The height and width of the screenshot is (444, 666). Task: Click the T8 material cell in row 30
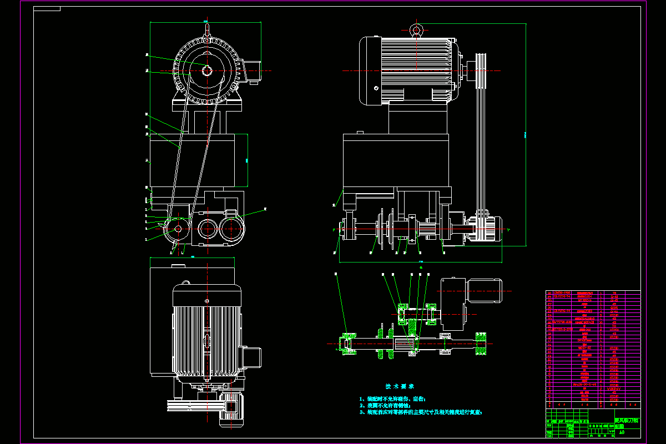(x=614, y=292)
